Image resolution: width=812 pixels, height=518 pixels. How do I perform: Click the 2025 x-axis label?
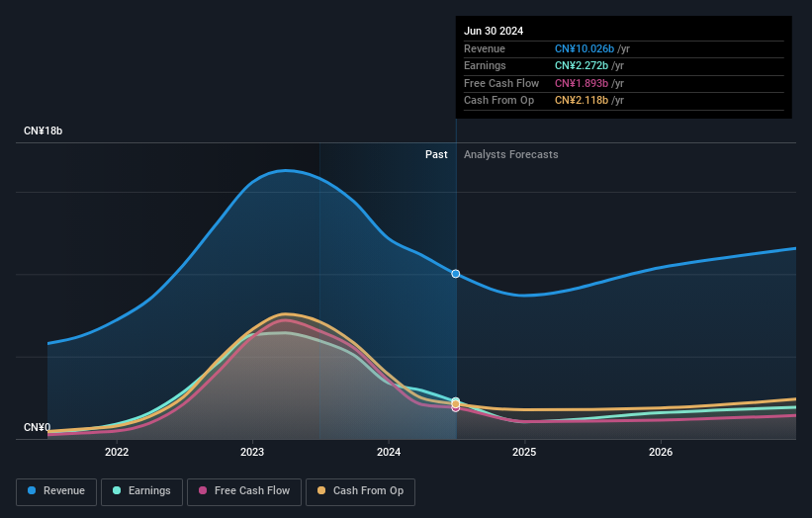click(x=524, y=452)
